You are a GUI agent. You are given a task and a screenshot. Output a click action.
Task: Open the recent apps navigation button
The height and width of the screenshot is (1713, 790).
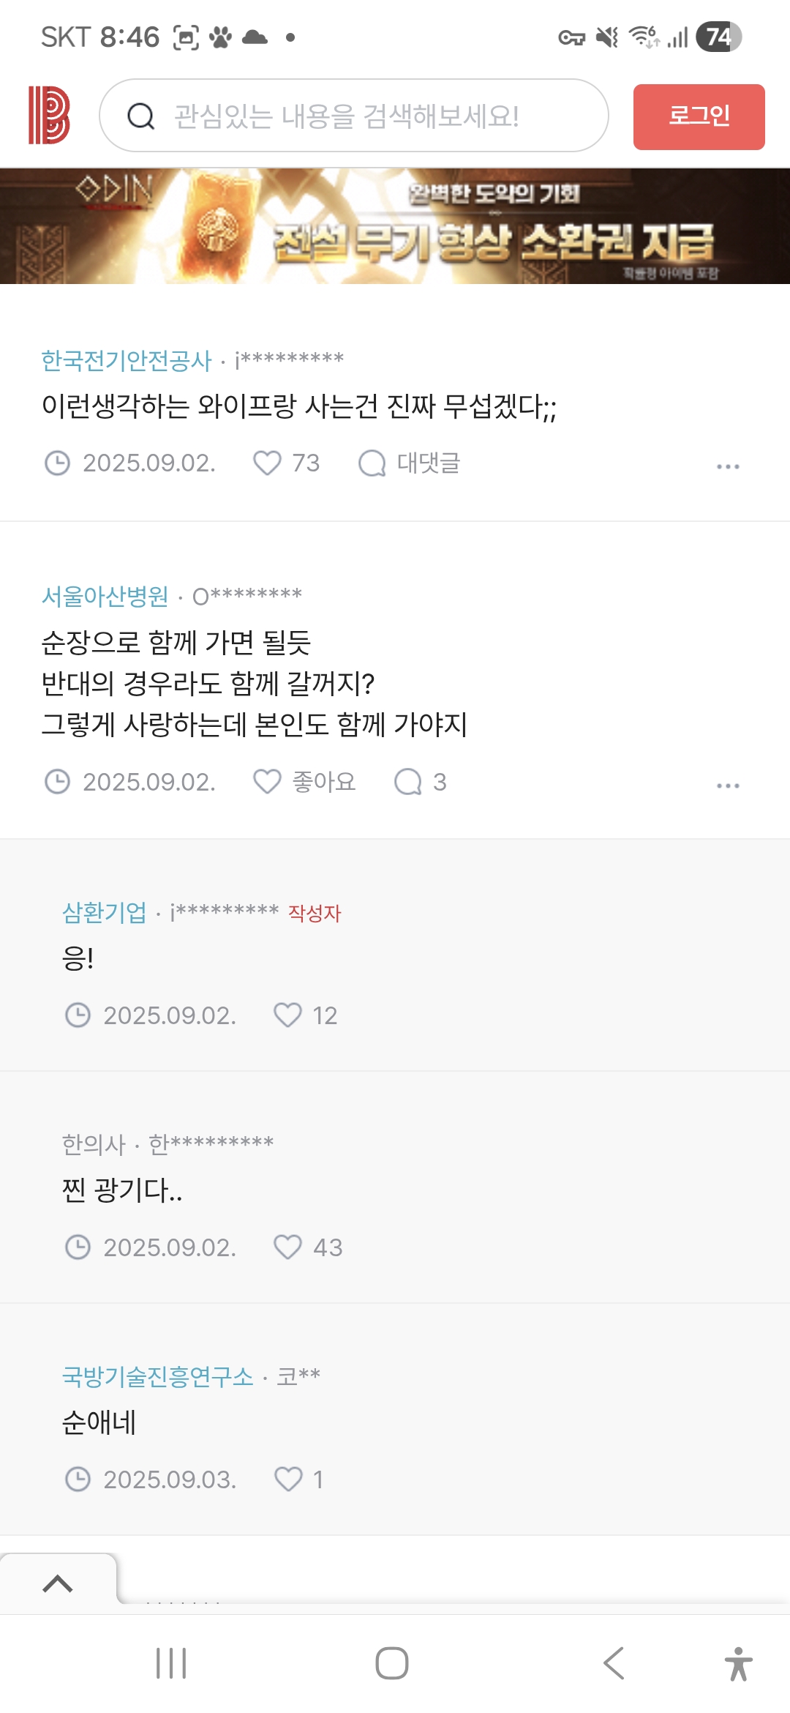(x=171, y=1663)
